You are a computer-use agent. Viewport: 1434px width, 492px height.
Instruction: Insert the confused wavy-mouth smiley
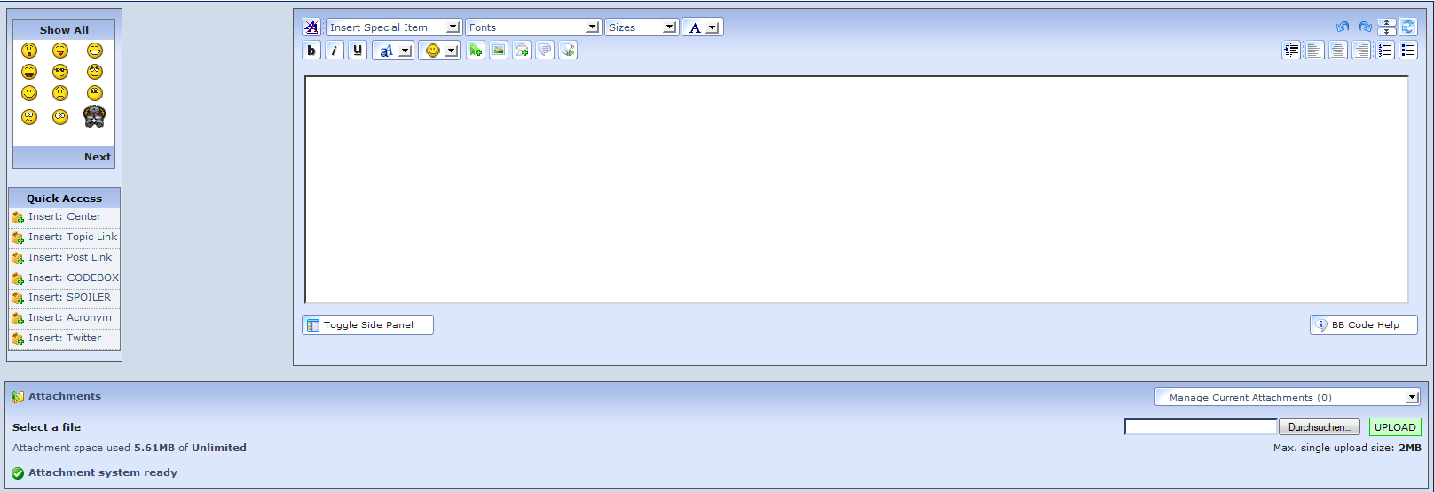[x=29, y=117]
